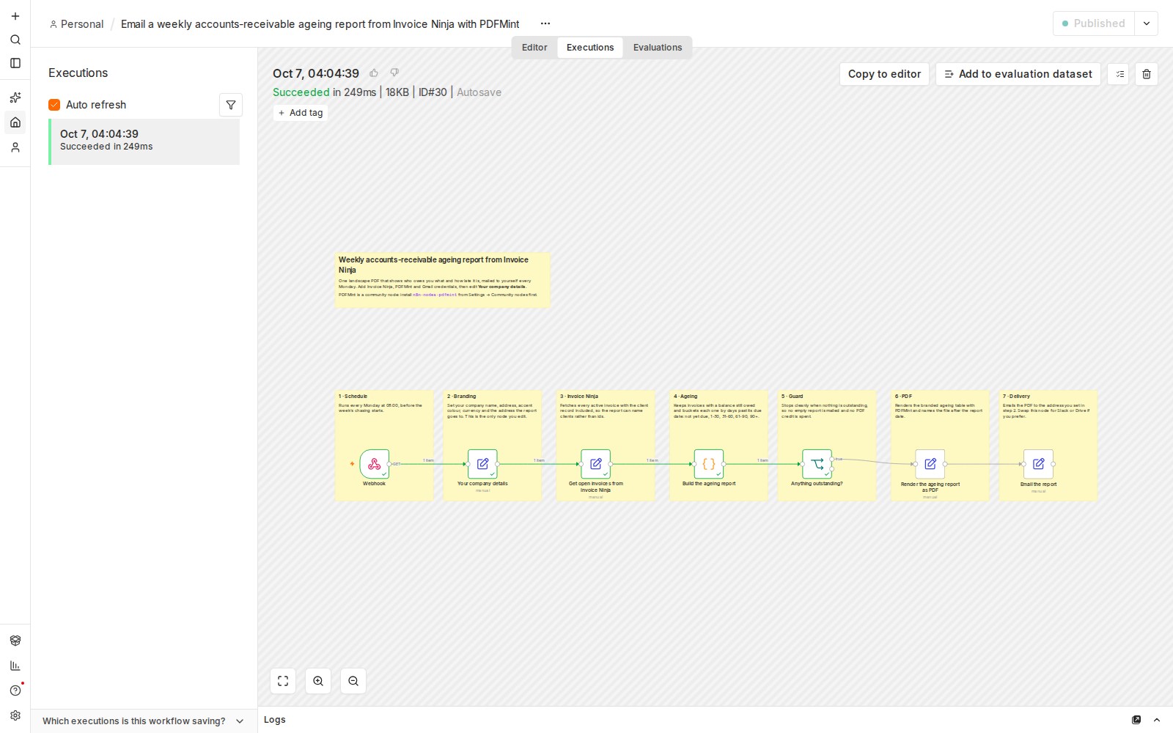Select the Anything outstanding? node
This screenshot has height=733, width=1173.
[817, 464]
